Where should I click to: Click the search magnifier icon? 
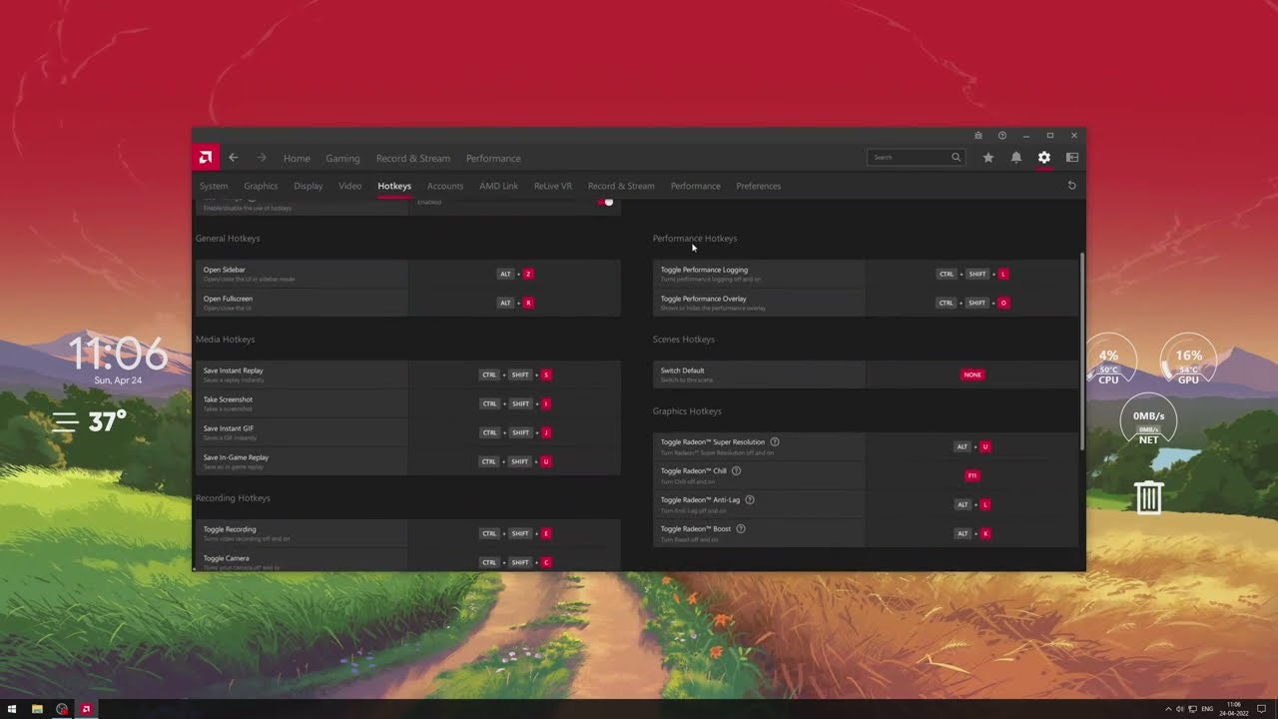point(956,157)
